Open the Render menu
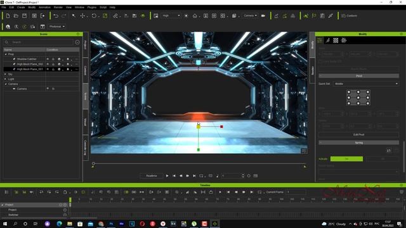Viewport: 406px width, 228px height. tap(58, 7)
